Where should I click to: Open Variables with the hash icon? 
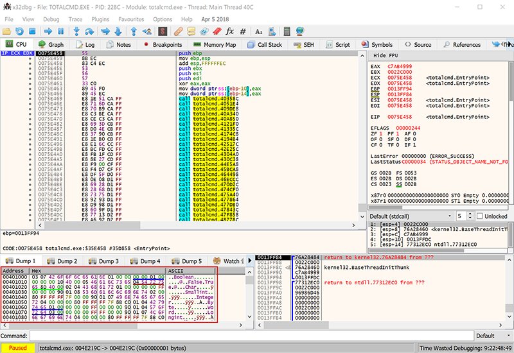(x=243, y=31)
